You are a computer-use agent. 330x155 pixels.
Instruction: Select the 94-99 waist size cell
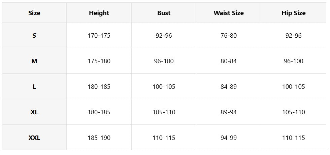[229, 138]
